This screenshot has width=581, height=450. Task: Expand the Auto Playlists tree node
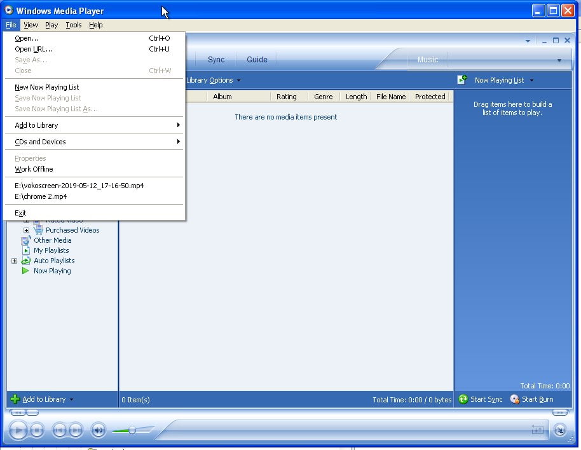[14, 261]
